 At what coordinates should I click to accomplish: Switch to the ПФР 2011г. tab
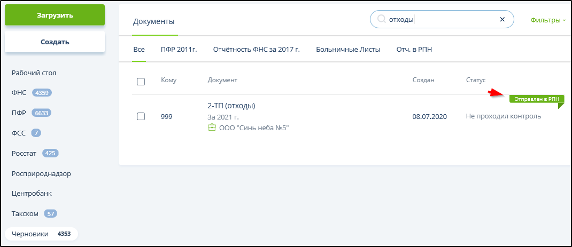pyautogui.click(x=179, y=50)
